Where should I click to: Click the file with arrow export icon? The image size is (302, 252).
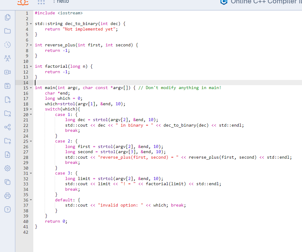click(8, 100)
